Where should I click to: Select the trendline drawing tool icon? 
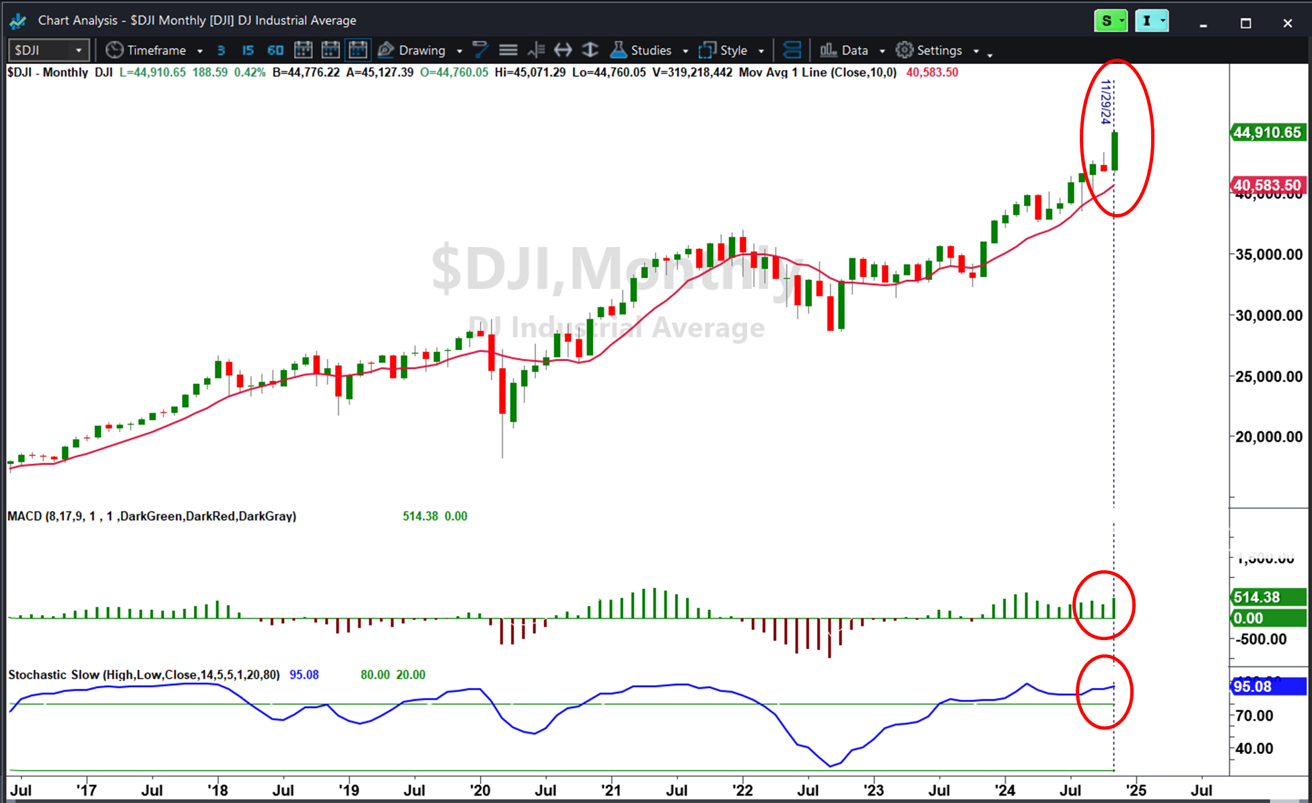coord(480,50)
